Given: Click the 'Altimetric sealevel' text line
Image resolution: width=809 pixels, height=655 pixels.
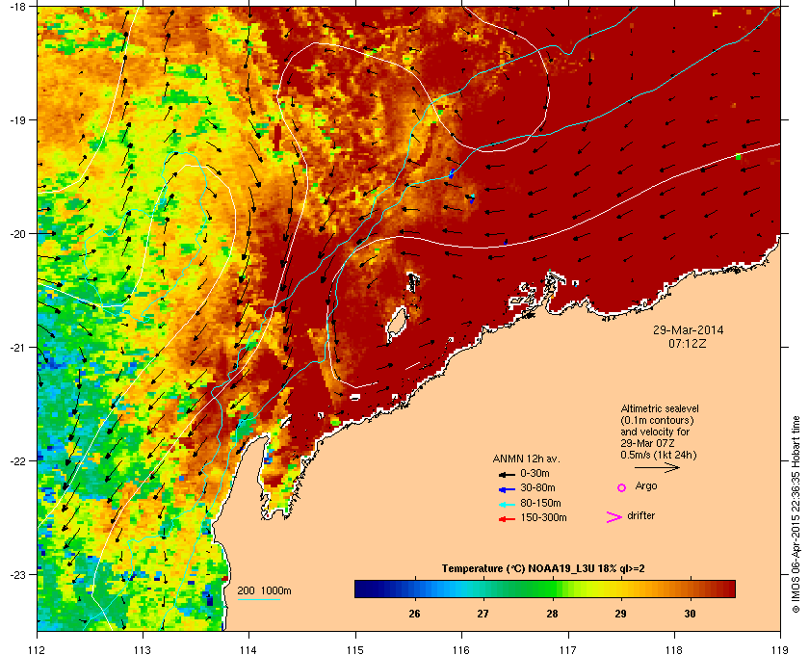Looking at the screenshot, I should pyautogui.click(x=659, y=408).
